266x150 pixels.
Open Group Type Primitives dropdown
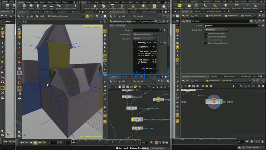coord(216,30)
